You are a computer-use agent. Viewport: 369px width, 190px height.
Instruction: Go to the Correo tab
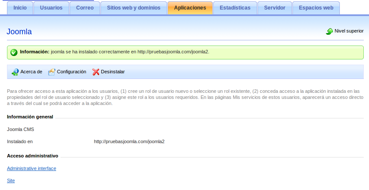[x=85, y=8]
